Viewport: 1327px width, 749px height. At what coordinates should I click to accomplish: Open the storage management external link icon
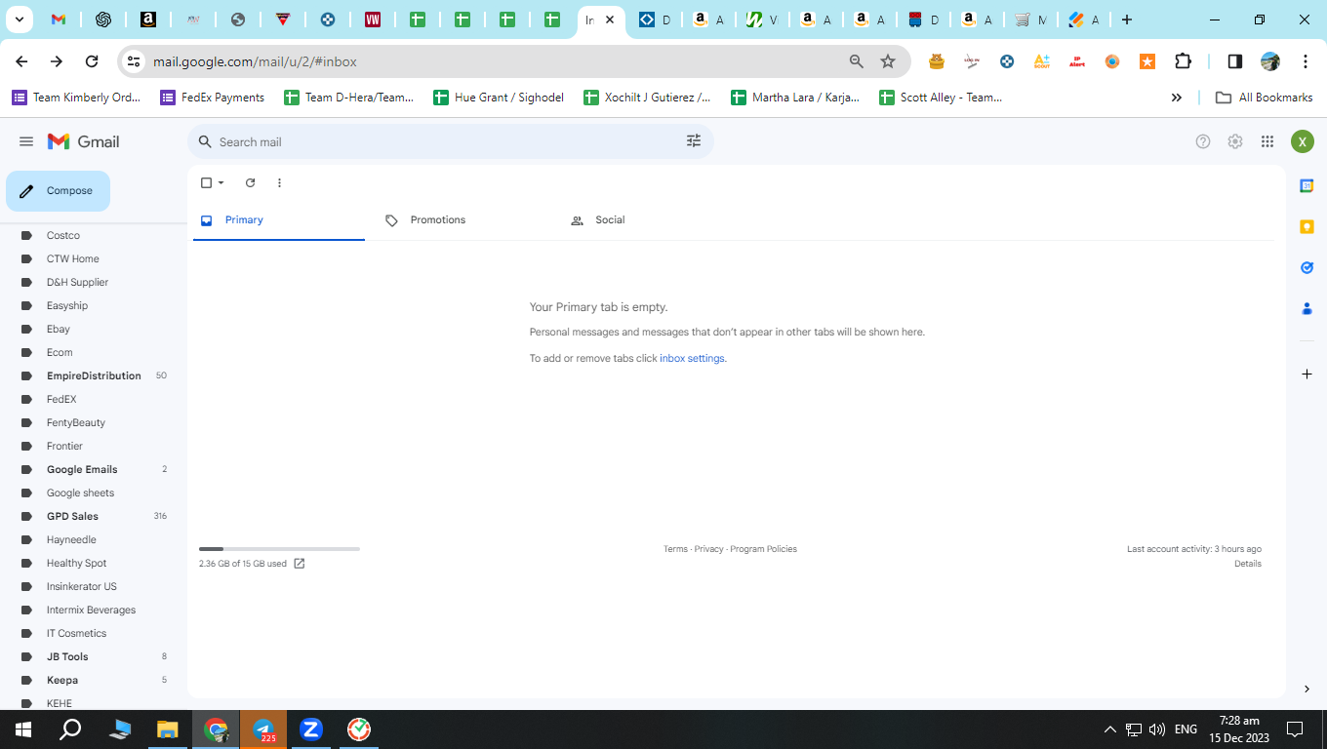pos(300,564)
